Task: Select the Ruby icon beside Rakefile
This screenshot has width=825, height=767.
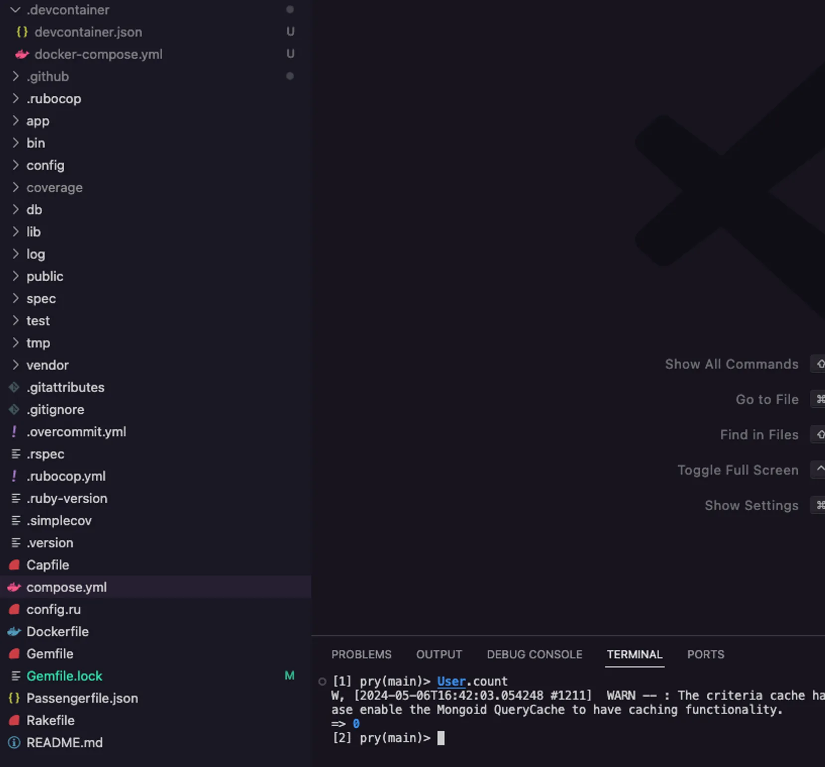Action: (14, 720)
